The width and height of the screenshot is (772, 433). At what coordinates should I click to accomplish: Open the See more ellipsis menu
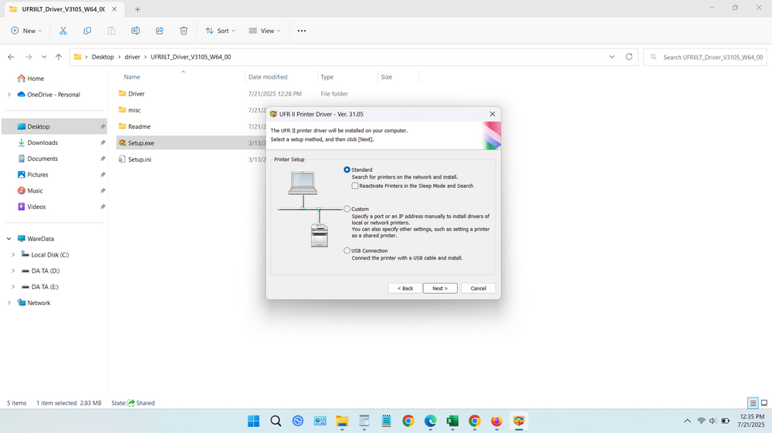click(x=302, y=31)
